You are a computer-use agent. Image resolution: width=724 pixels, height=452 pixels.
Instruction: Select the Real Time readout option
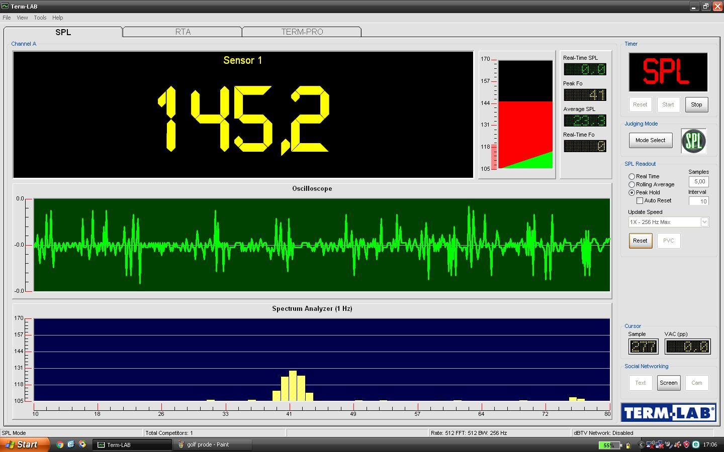631,177
